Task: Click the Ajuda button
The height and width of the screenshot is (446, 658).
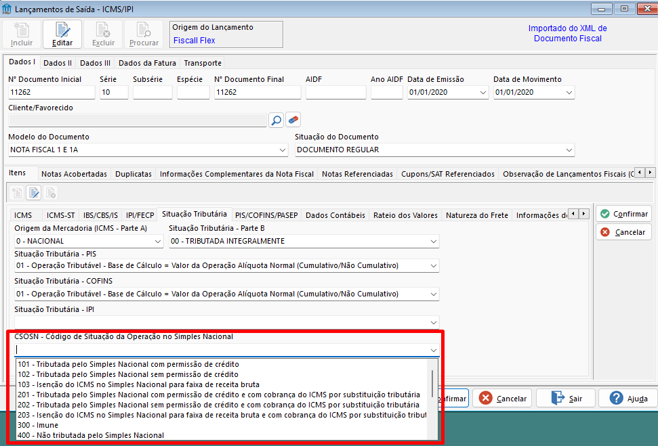Action: pos(628,398)
